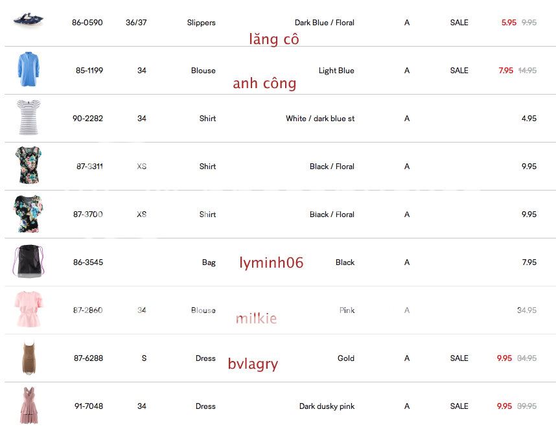Click the floral shirt thumbnail for 87-3700
This screenshot has height=429, width=556.
pos(29,214)
